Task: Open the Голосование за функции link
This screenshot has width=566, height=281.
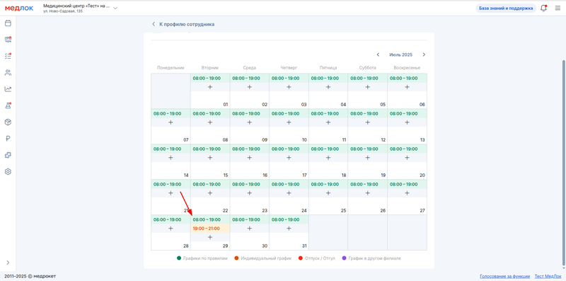Action: (504, 276)
